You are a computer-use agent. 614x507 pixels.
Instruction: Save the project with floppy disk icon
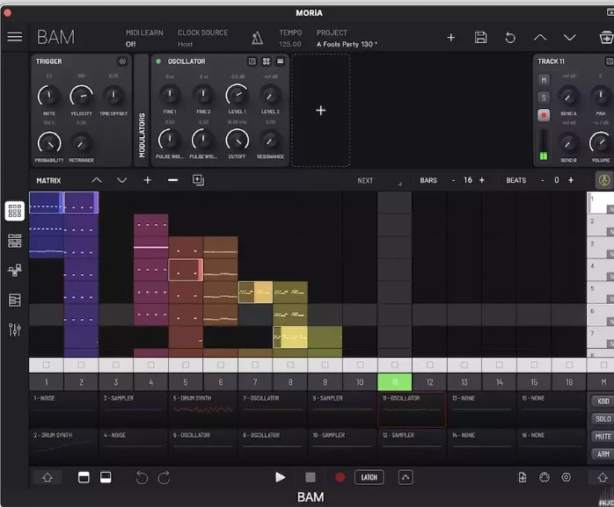[x=480, y=38]
